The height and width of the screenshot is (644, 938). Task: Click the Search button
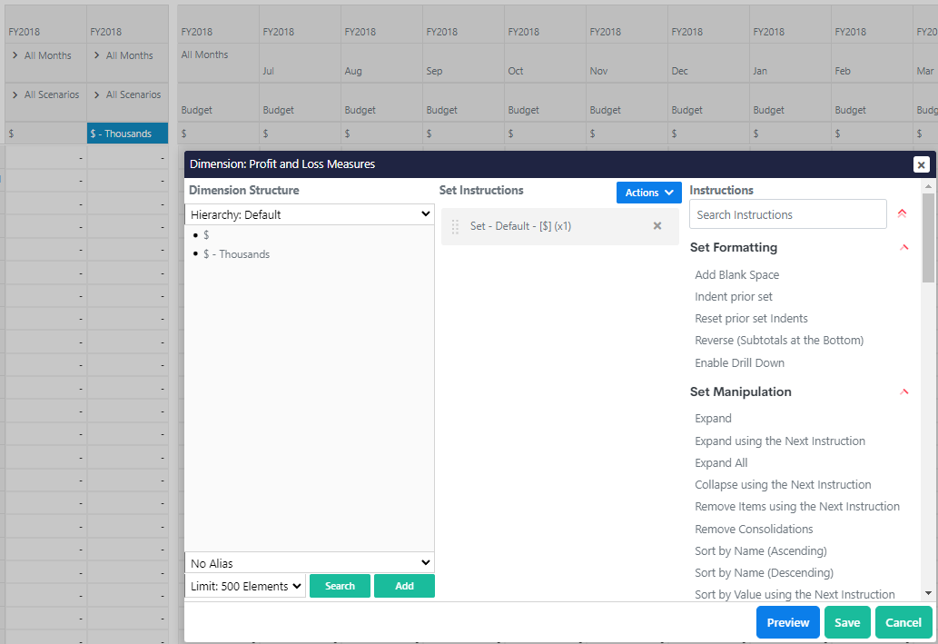tap(340, 587)
